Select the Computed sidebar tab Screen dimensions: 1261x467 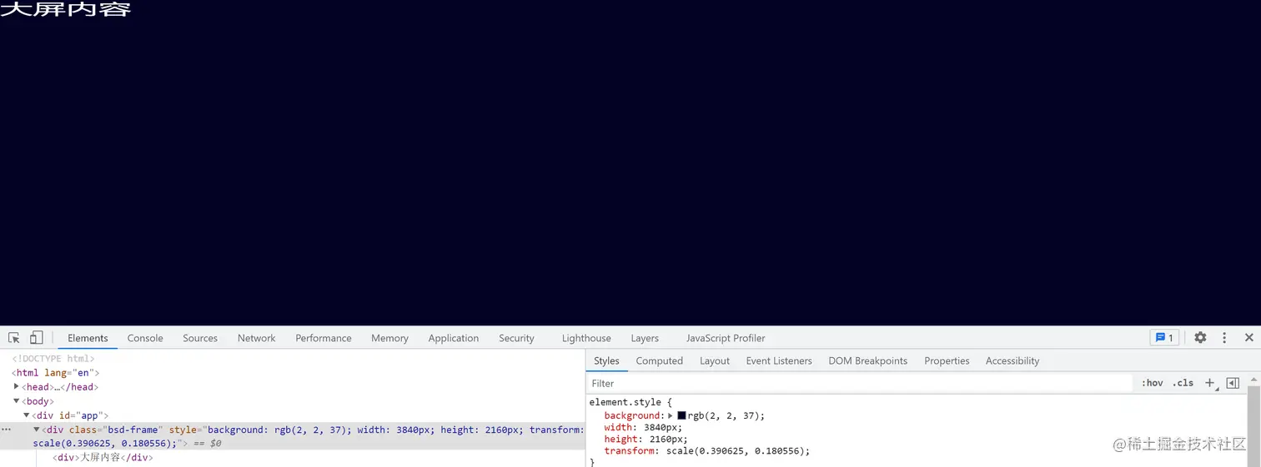click(659, 360)
